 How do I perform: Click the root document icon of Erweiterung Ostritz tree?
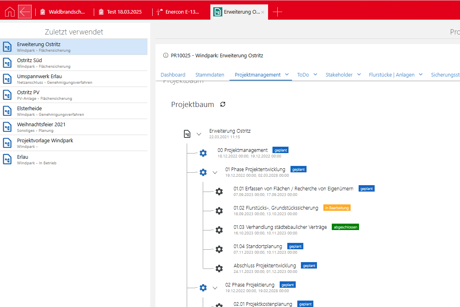[x=187, y=134]
